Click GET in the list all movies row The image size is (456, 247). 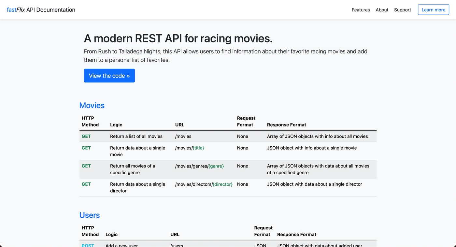click(x=86, y=137)
